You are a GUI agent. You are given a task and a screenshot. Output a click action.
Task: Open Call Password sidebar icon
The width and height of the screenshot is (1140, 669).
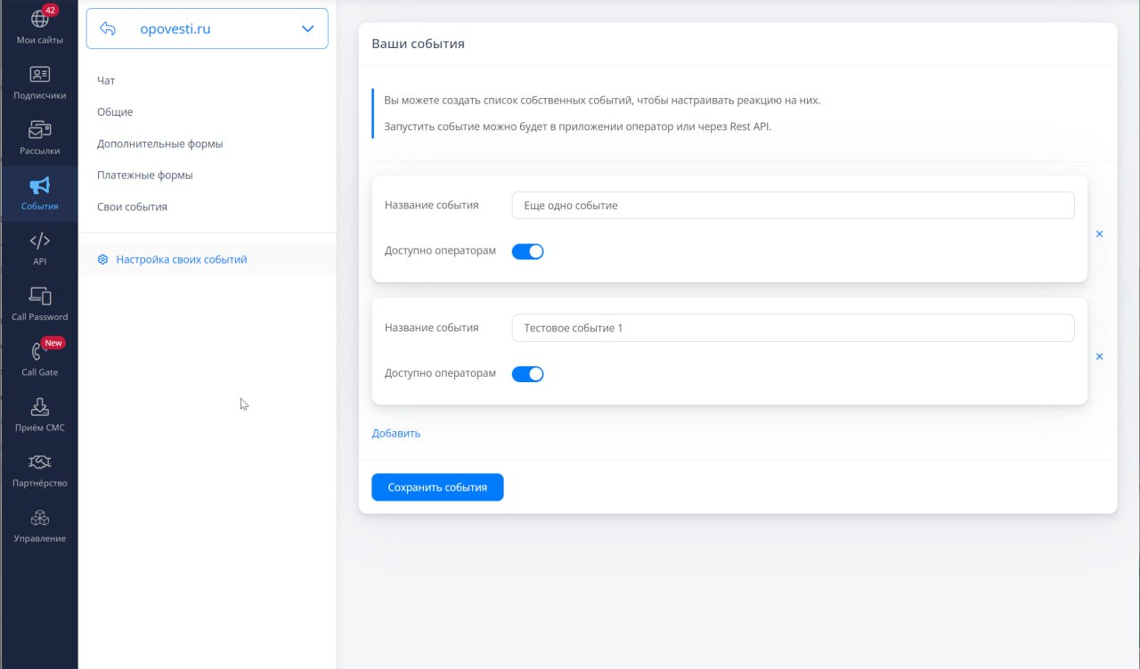coord(39,297)
